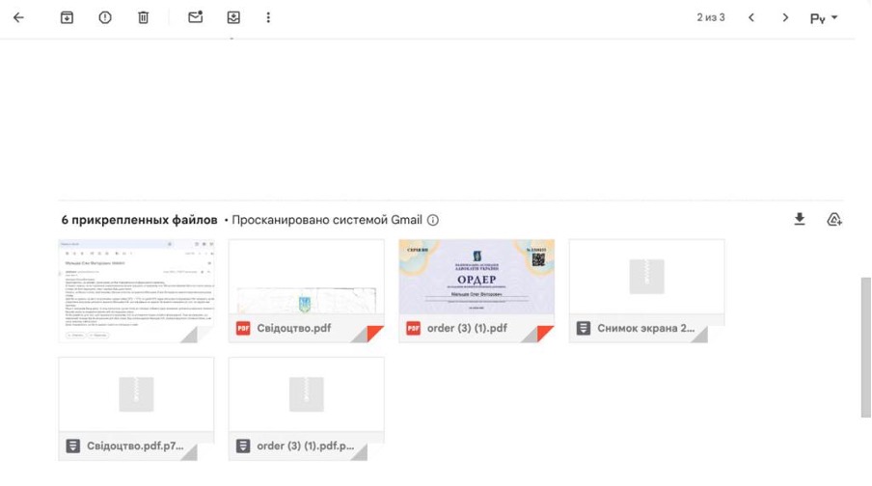Download all attachments
The height and width of the screenshot is (486, 872).
tap(799, 220)
